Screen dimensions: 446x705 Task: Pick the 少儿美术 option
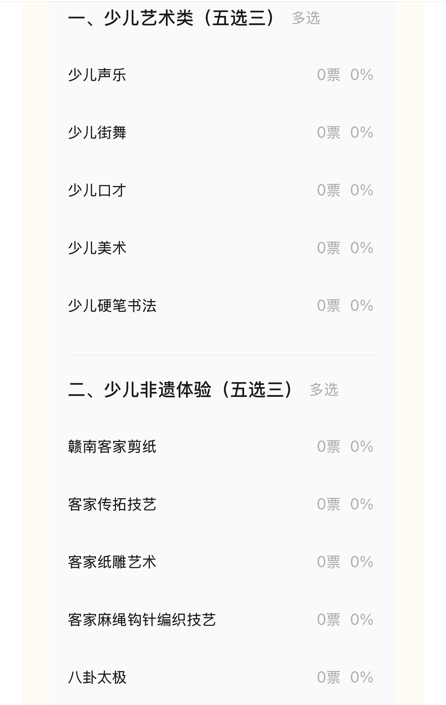(x=223, y=248)
